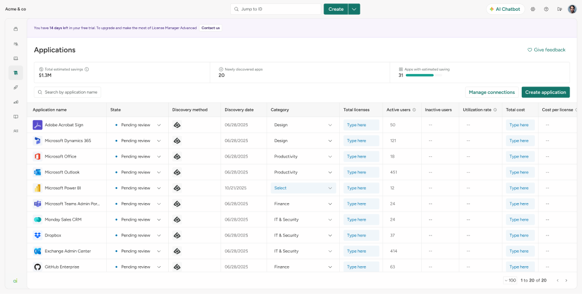Click the announcements flag icon in header
The width and height of the screenshot is (582, 294).
tap(559, 9)
